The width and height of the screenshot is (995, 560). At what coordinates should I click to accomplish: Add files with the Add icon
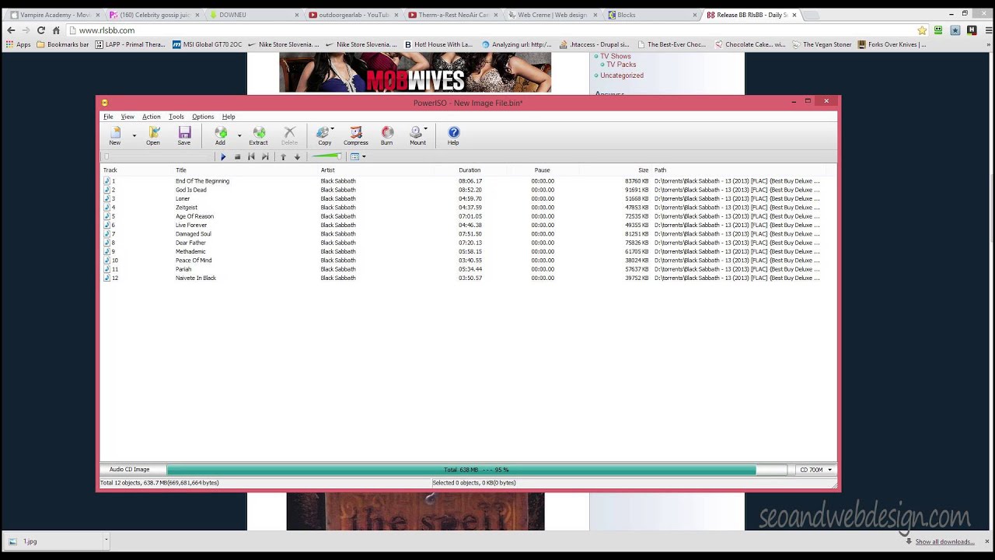pyautogui.click(x=221, y=136)
